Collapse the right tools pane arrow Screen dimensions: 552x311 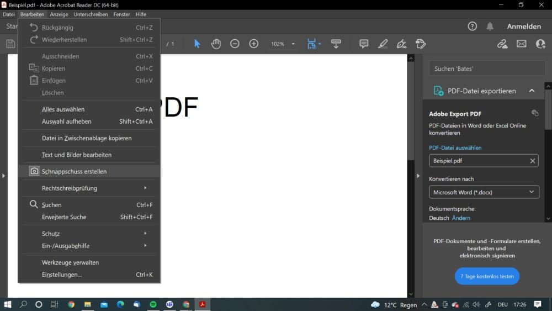pos(418,176)
